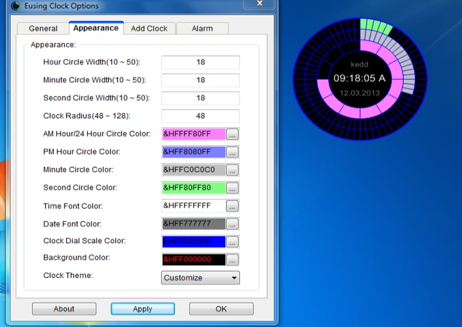Open the Add Clock tab
Viewport: 462px width, 327px height.
(x=149, y=28)
